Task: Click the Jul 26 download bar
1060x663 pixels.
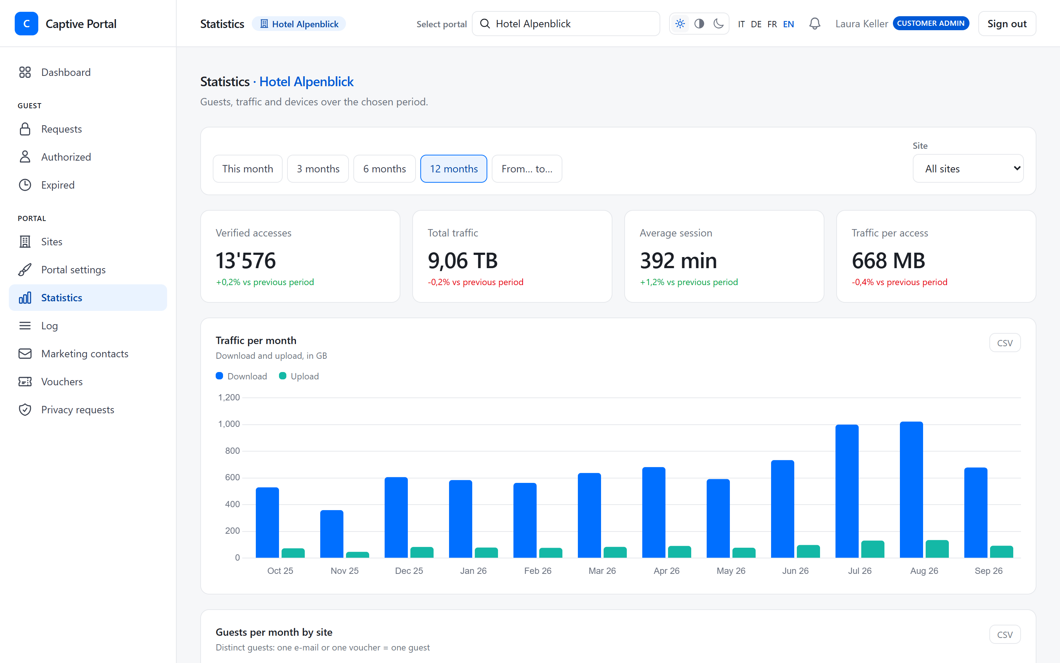Action: pos(847,491)
